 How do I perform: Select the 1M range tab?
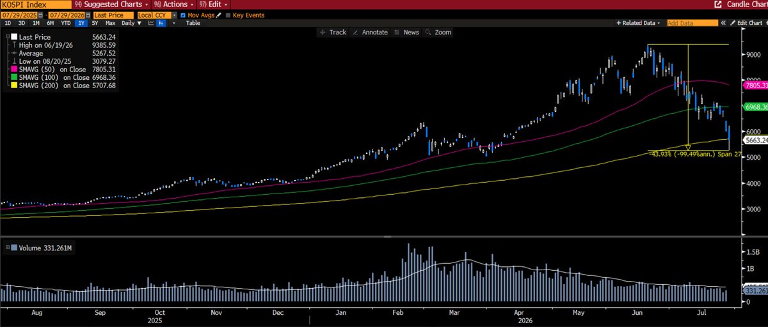point(36,23)
